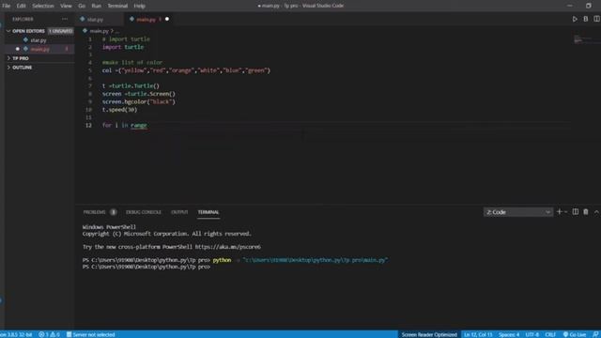This screenshot has width=601, height=338.
Task: Open the Terminal menu
Action: click(117, 6)
